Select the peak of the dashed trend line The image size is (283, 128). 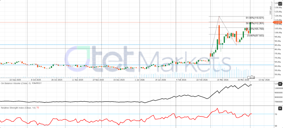(x=219, y=16)
